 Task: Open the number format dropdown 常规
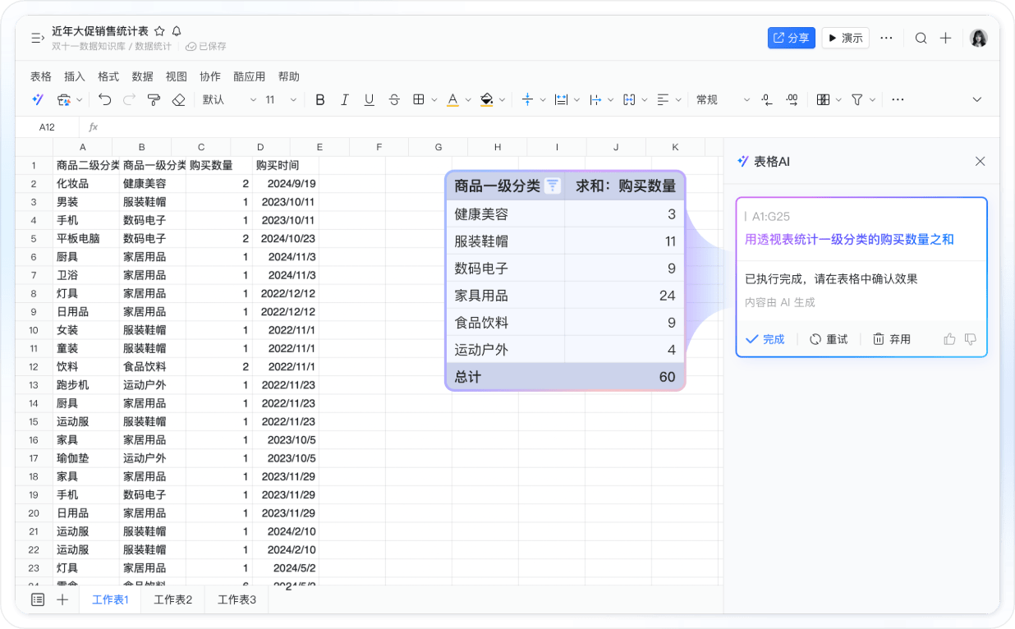click(723, 99)
